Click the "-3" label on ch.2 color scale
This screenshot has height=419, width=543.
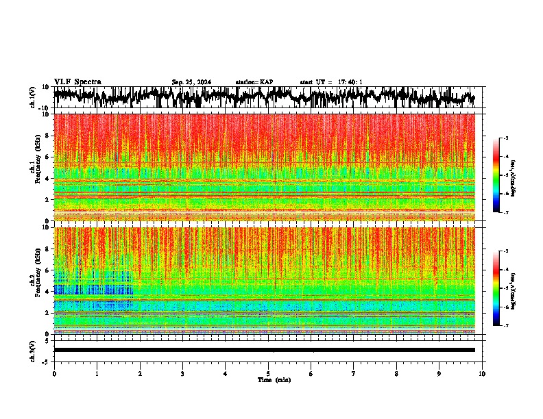(505, 251)
